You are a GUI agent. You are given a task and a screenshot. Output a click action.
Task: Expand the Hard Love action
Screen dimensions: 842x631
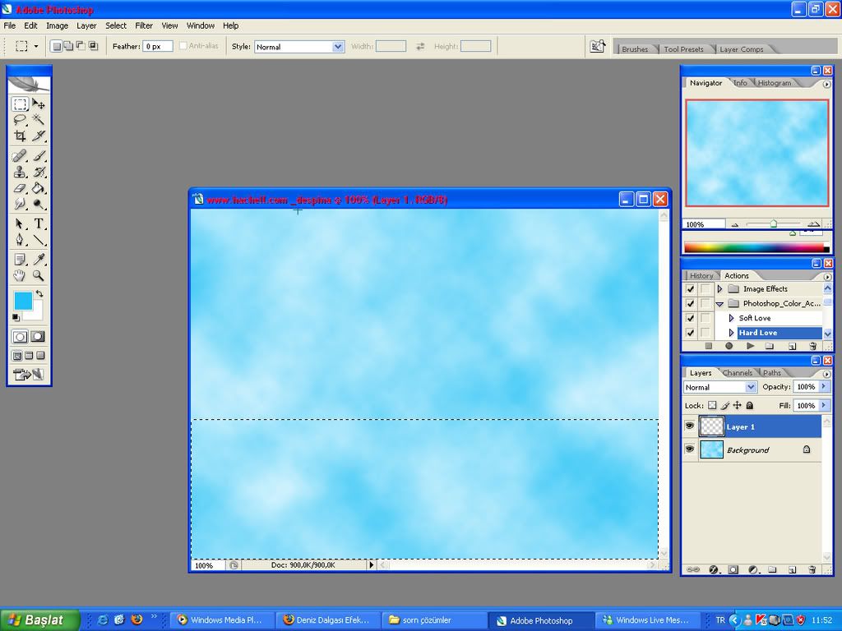pyautogui.click(x=731, y=333)
